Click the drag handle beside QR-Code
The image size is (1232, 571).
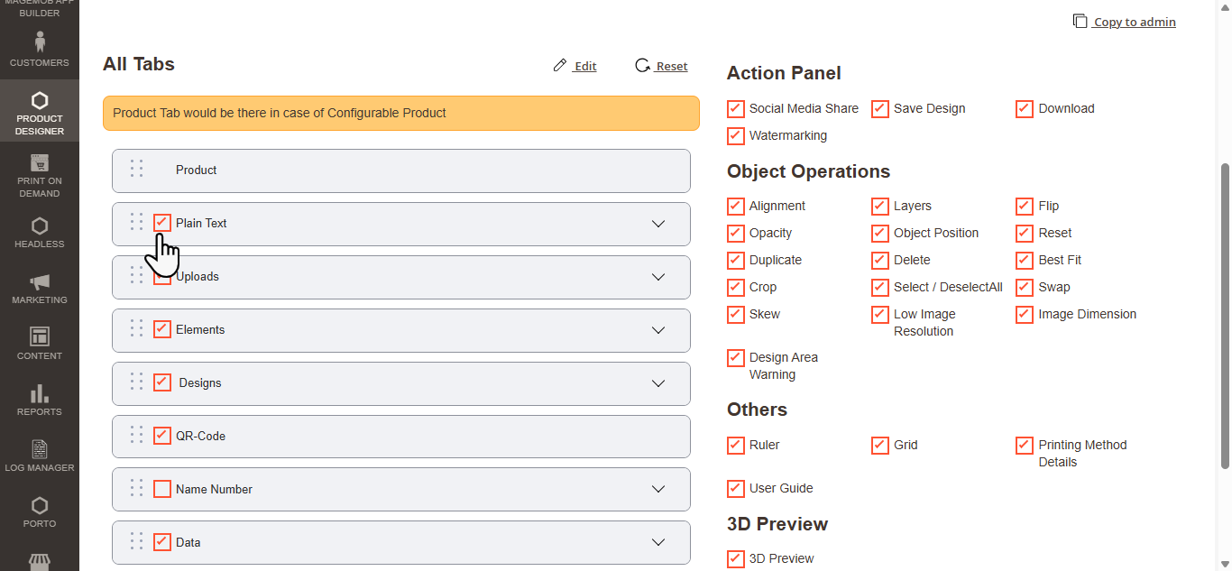coord(136,435)
